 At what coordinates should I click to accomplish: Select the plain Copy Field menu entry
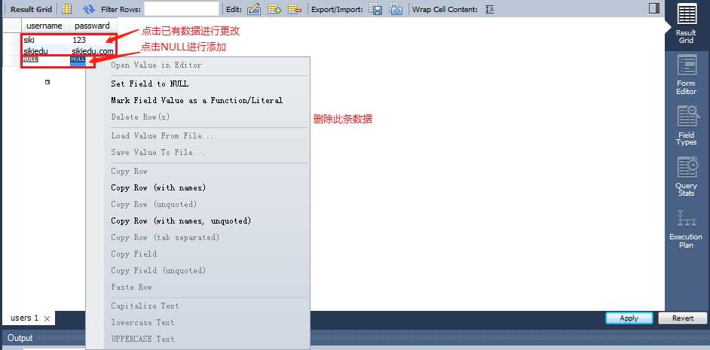pyautogui.click(x=134, y=254)
